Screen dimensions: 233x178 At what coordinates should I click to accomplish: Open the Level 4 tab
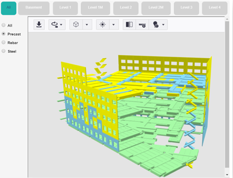click(215, 8)
